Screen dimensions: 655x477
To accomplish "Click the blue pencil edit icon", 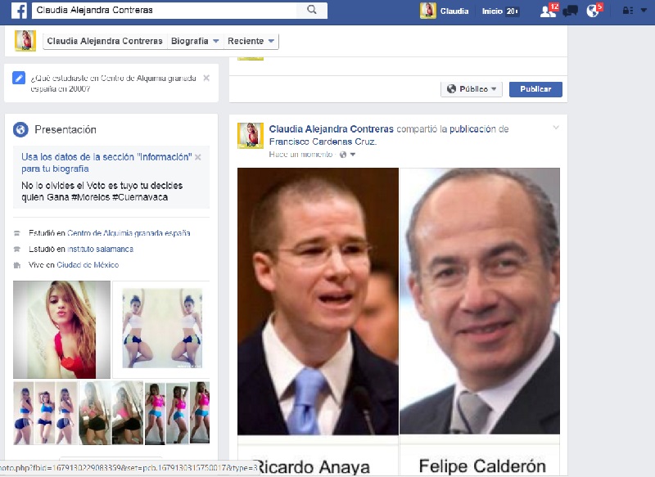I will tap(19, 78).
